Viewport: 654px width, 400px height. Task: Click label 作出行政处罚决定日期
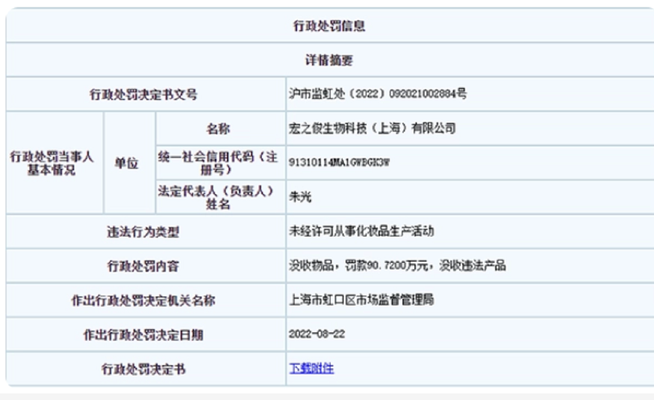[143, 335]
